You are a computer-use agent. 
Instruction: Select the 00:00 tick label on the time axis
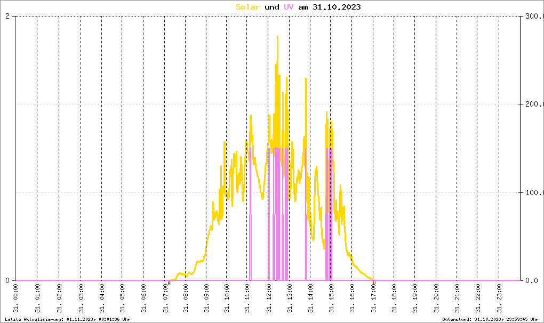tap(16, 299)
